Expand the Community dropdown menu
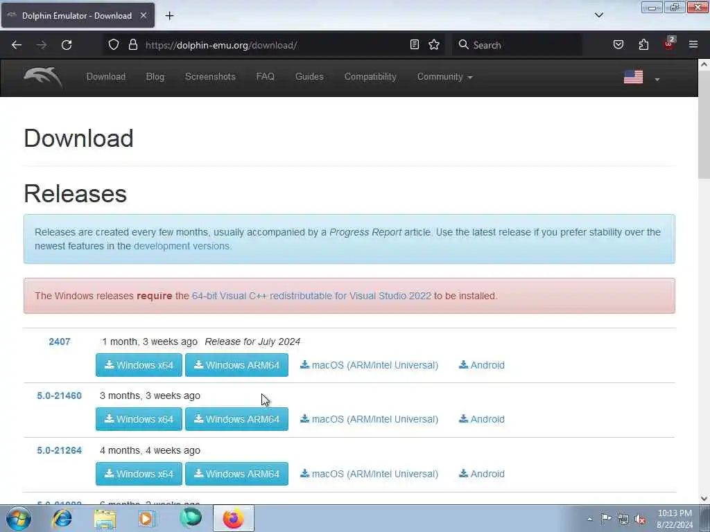The image size is (710, 532). point(444,77)
